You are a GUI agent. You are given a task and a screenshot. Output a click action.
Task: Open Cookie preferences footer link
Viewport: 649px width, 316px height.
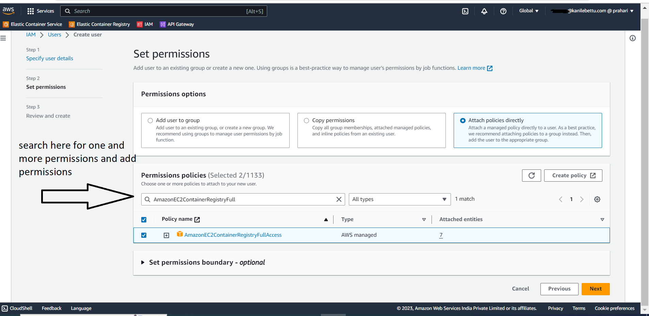coord(615,309)
